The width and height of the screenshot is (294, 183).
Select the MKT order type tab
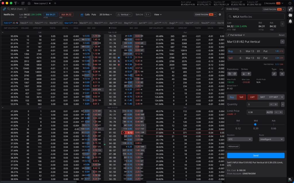[262, 97]
